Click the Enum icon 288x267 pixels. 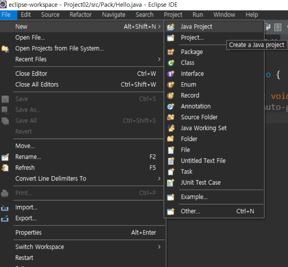point(171,84)
